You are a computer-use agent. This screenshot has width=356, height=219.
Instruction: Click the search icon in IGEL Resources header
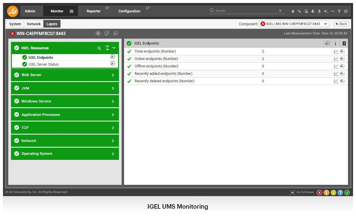(99, 48)
